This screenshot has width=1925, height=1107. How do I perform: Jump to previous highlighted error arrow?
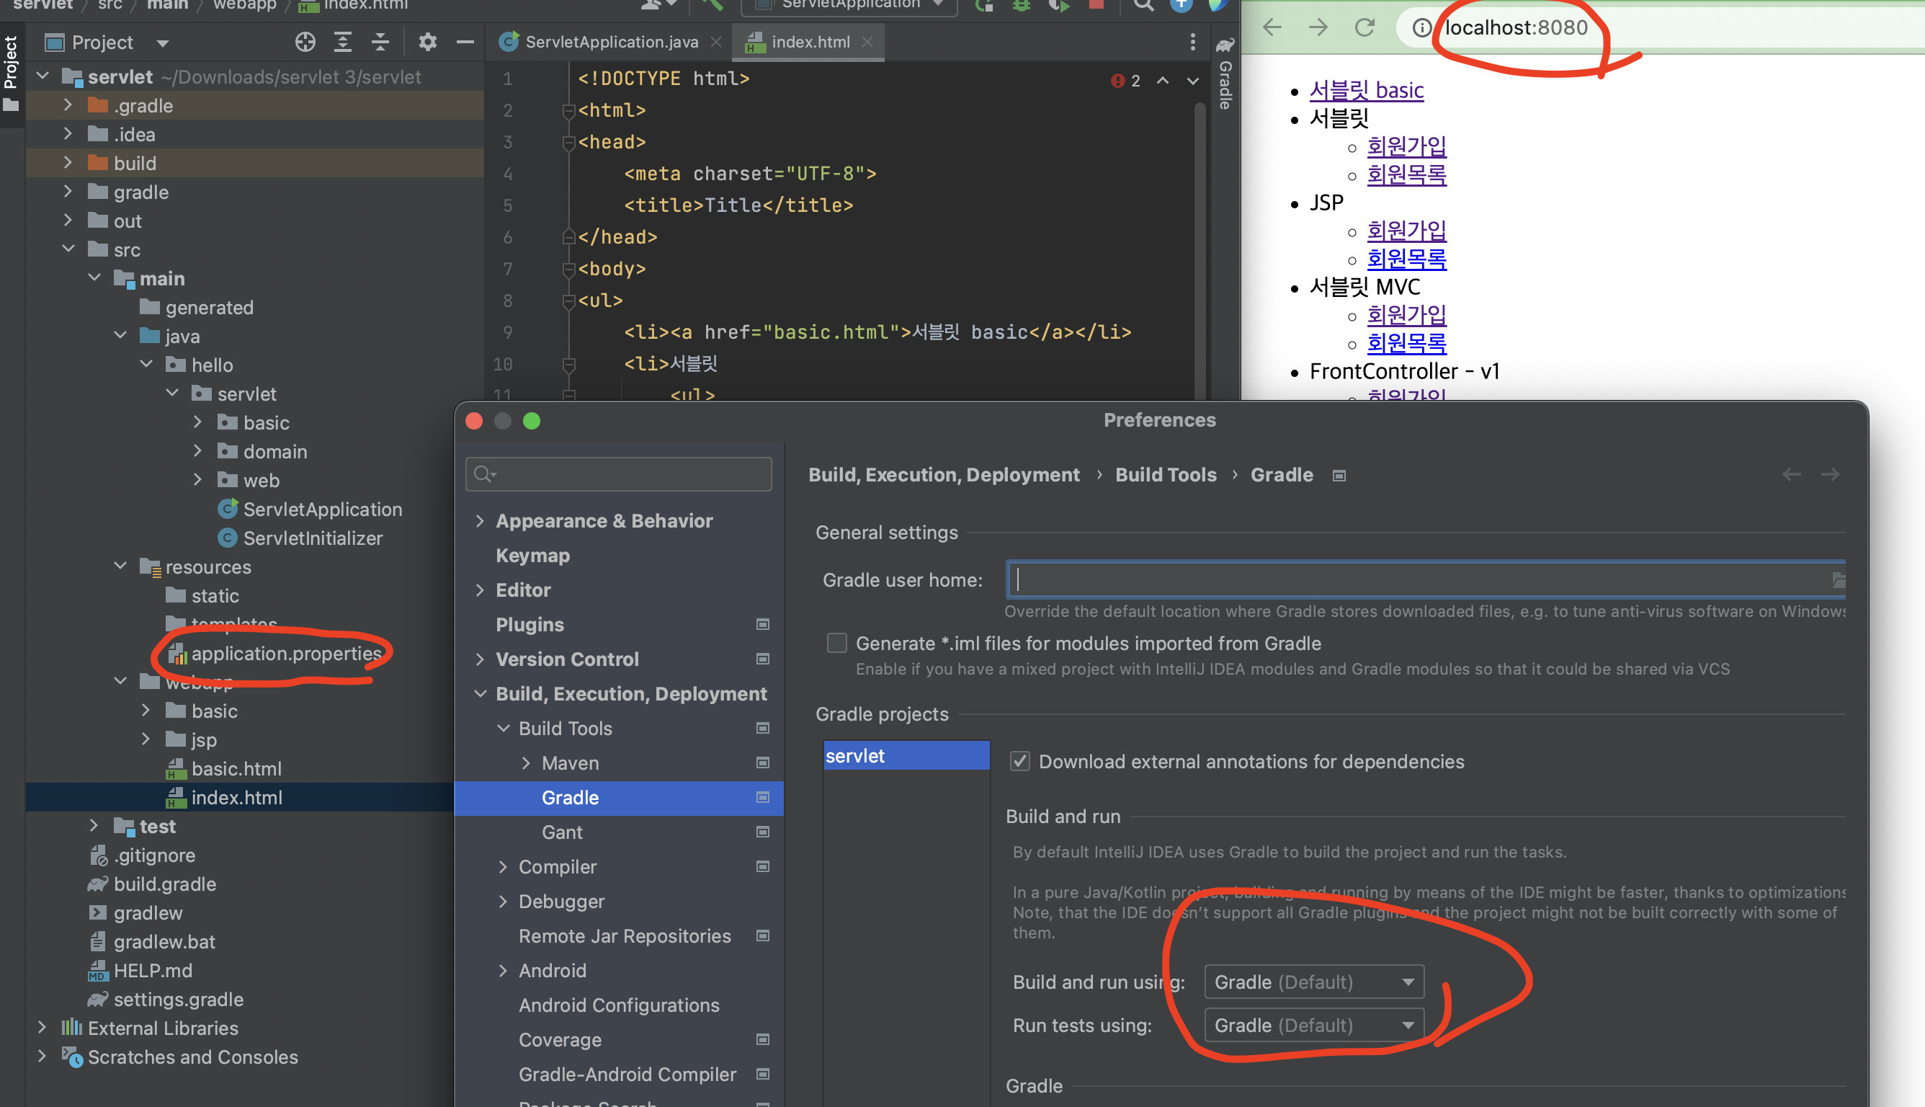1163,81
